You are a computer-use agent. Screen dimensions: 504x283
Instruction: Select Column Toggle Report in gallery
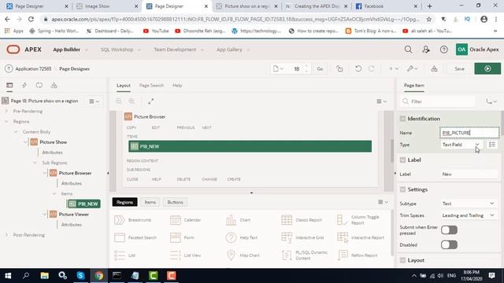point(358,220)
